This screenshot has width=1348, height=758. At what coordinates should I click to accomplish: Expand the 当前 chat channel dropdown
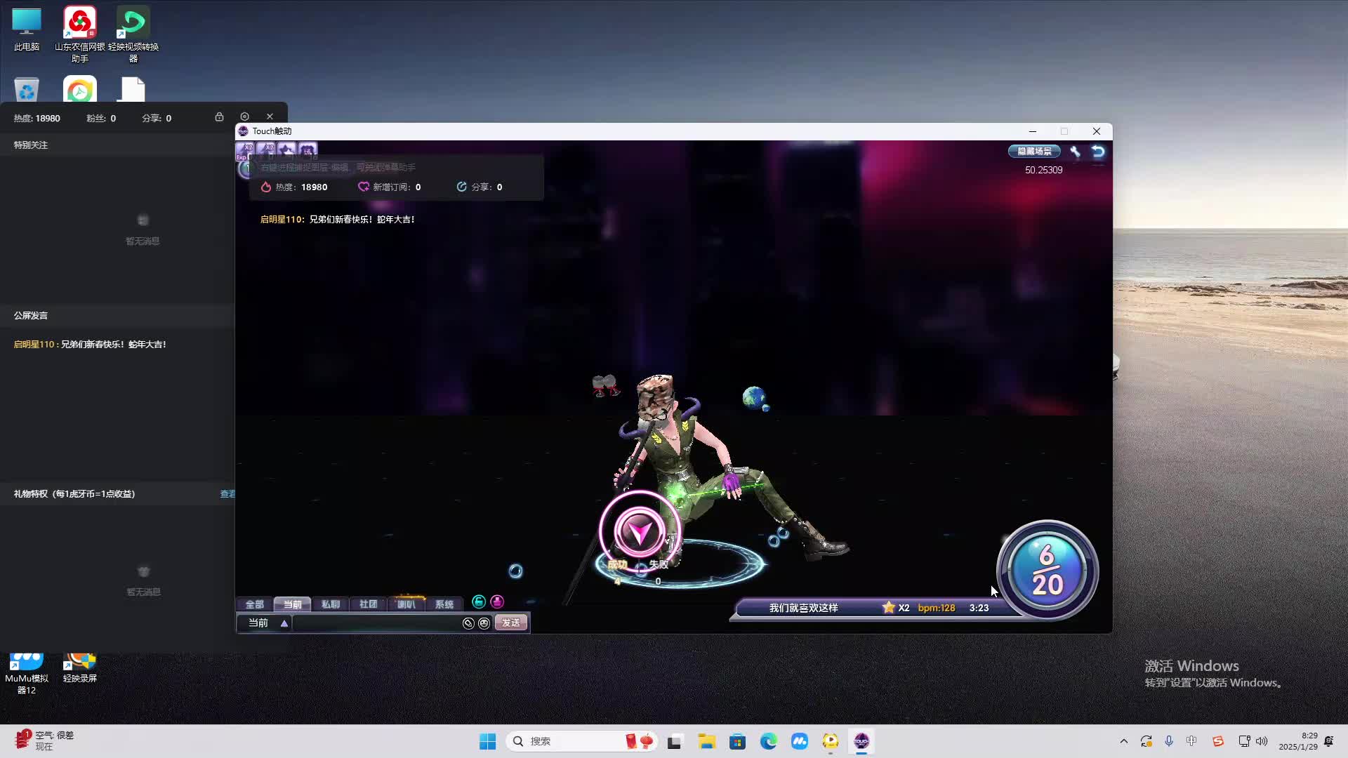284,623
